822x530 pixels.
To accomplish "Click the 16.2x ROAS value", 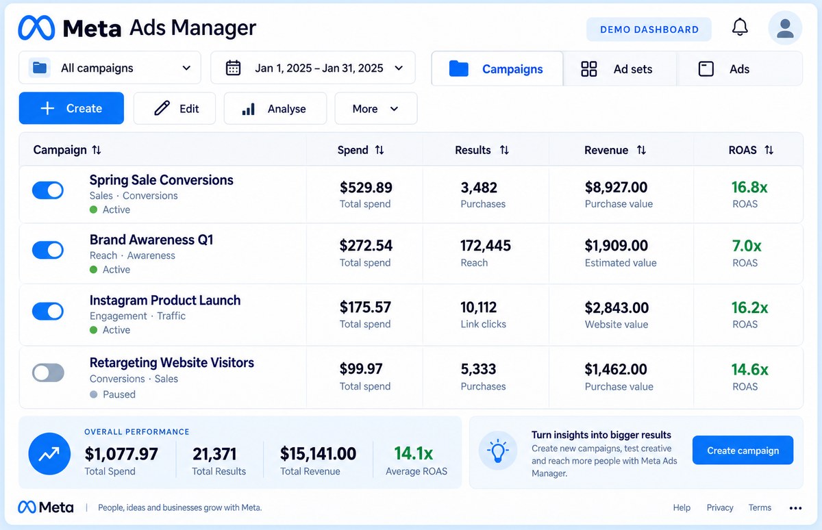I will pyautogui.click(x=749, y=307).
